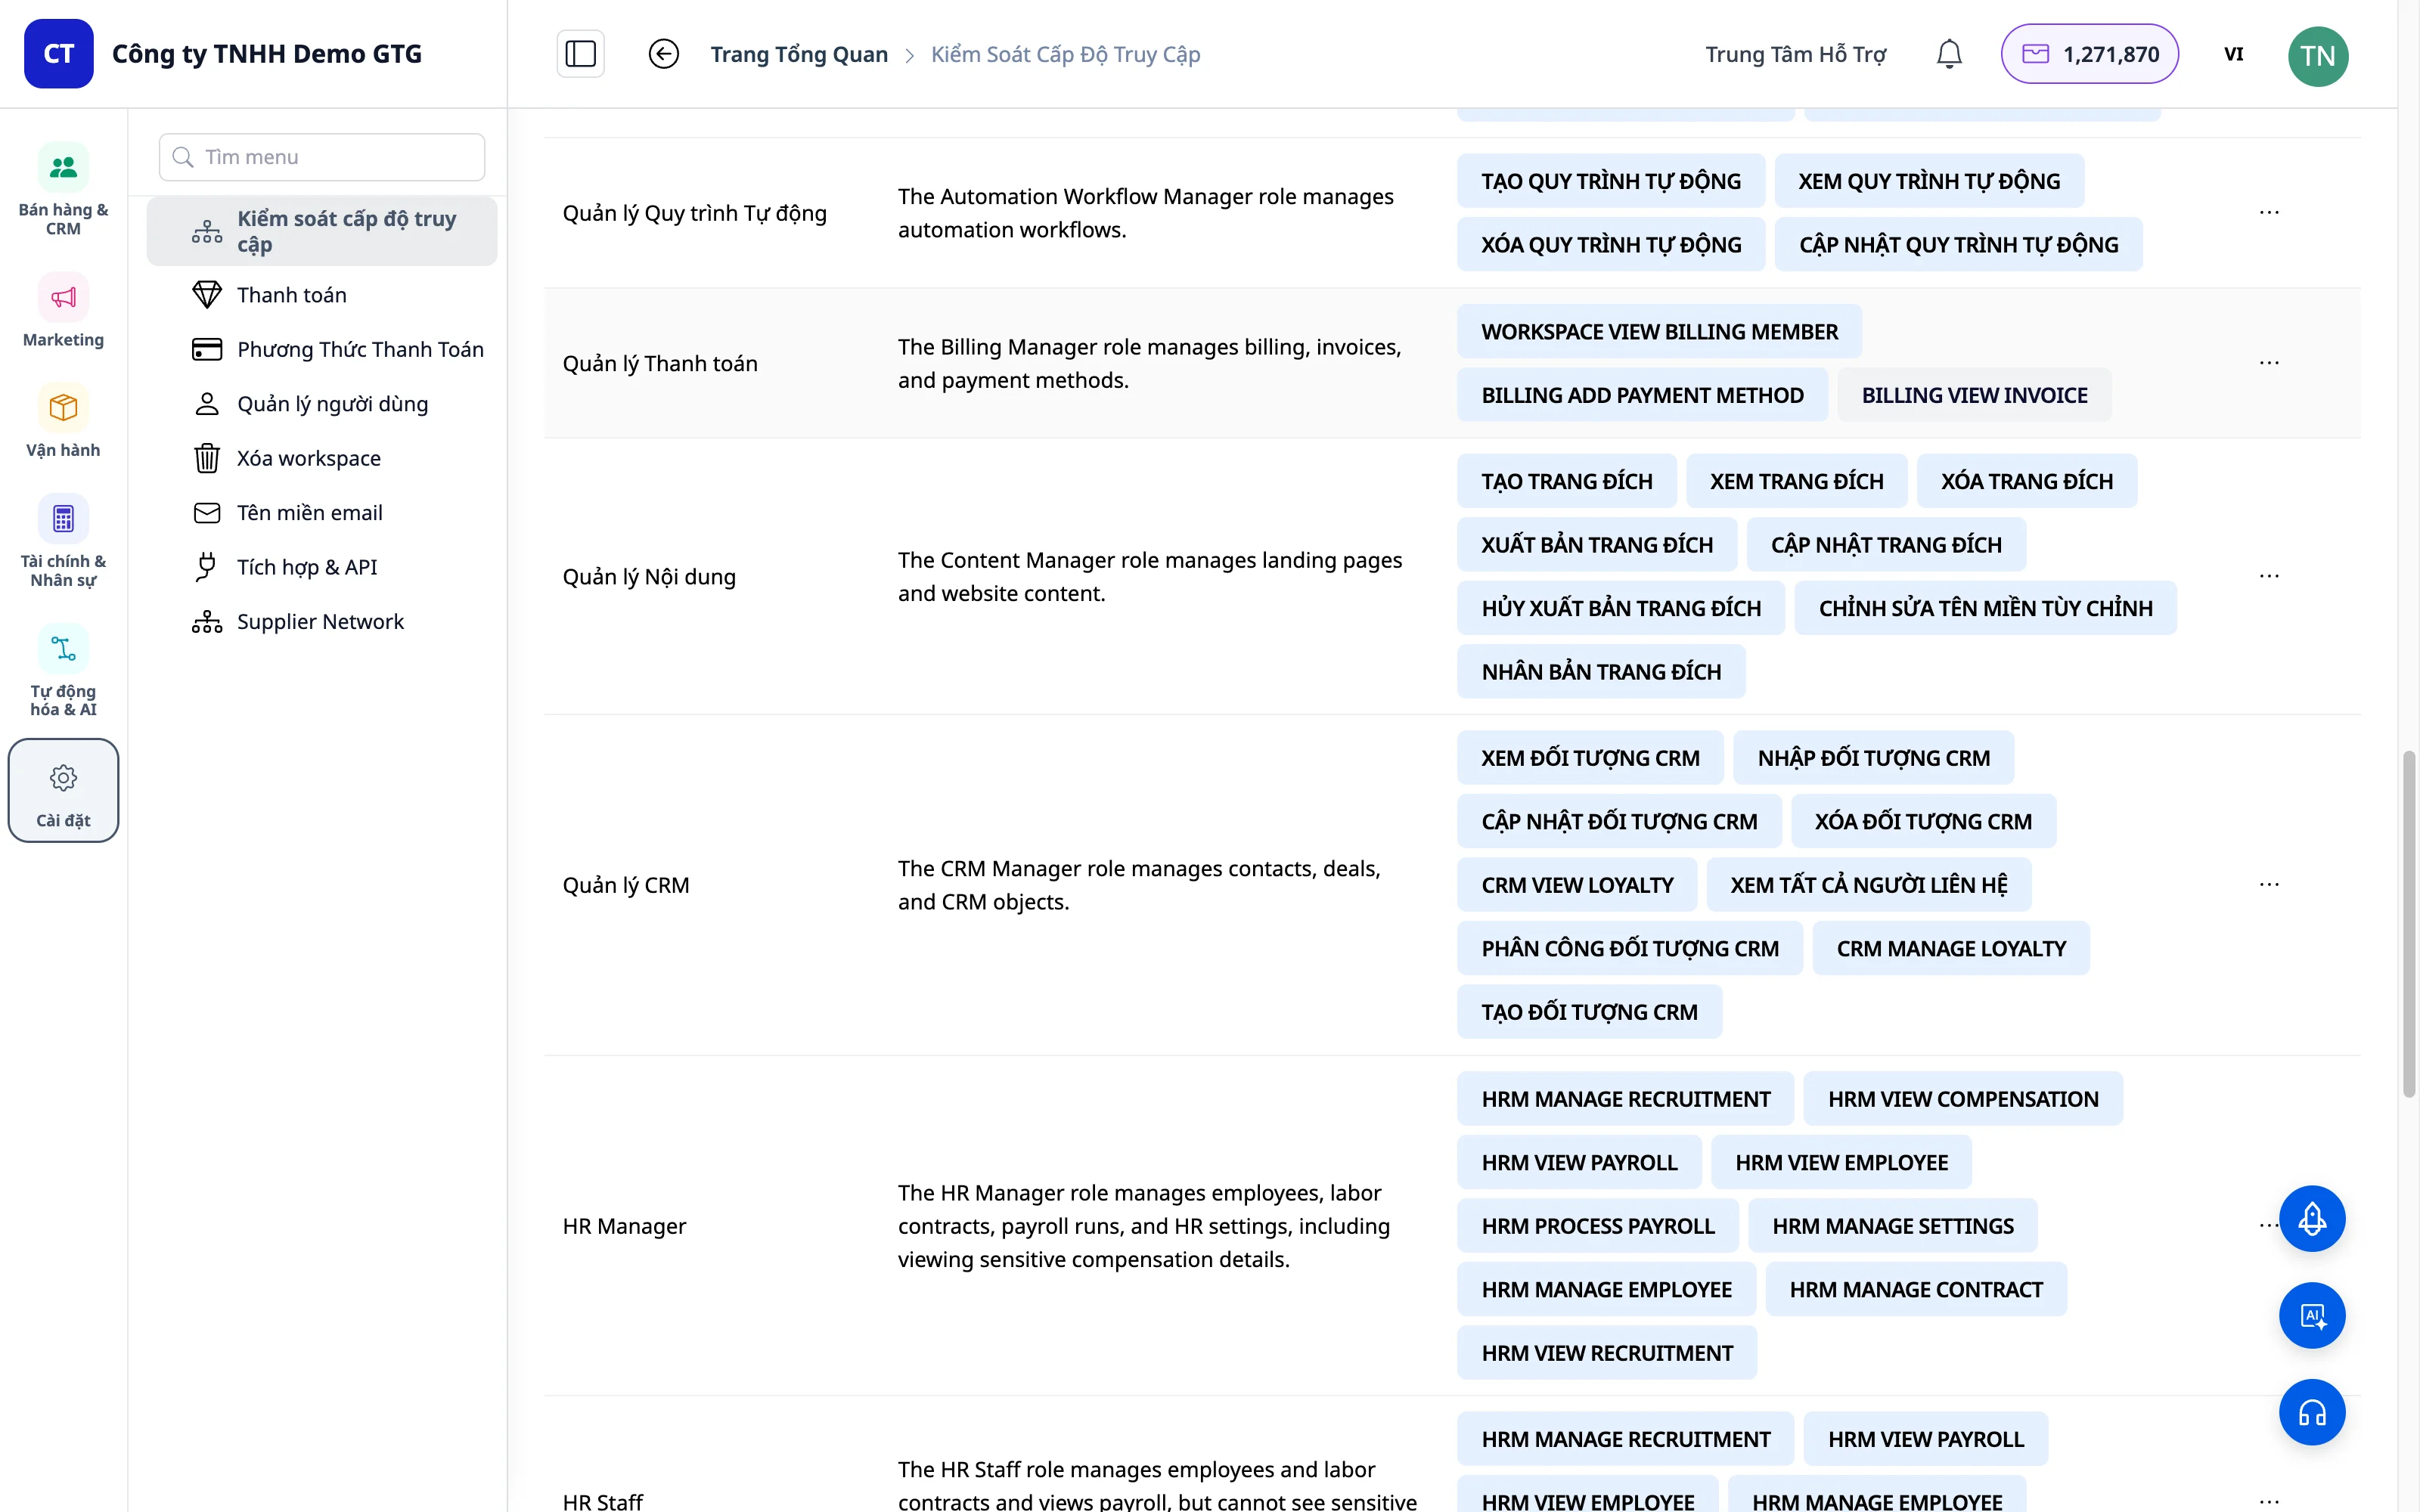The height and width of the screenshot is (1512, 2420).
Task: Click XEM TẤT CẢ NGƯỜI LIÊN HỆ tag
Action: [1868, 885]
